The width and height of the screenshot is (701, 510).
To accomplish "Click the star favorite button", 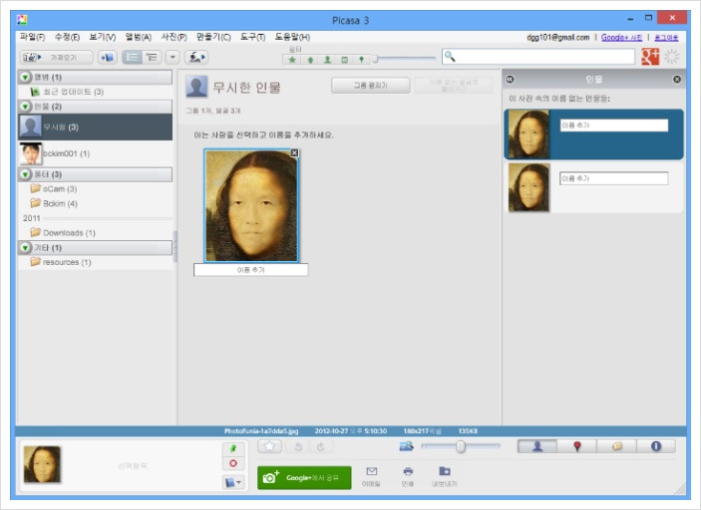I will point(269,446).
